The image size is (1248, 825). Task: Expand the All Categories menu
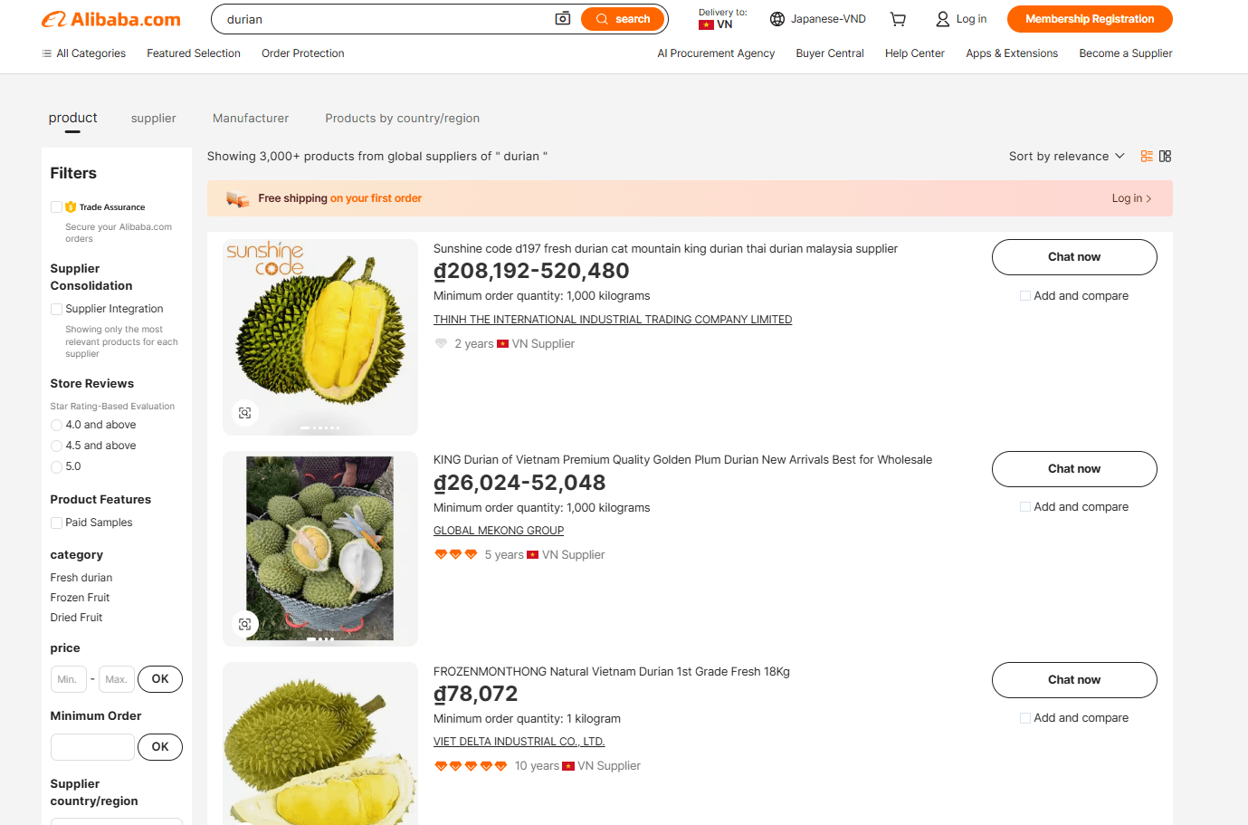click(84, 53)
